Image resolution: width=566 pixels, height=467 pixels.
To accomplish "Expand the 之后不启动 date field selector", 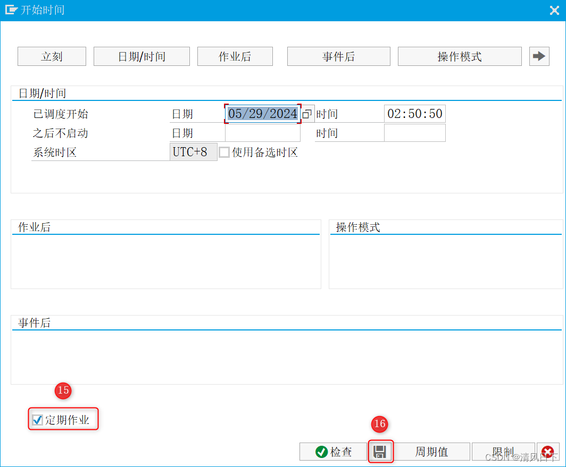I will click(x=262, y=132).
